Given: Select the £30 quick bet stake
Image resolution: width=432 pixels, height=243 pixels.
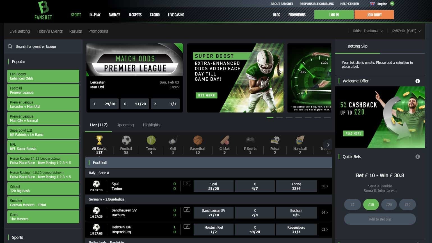Looking at the screenshot, I should [x=407, y=205].
